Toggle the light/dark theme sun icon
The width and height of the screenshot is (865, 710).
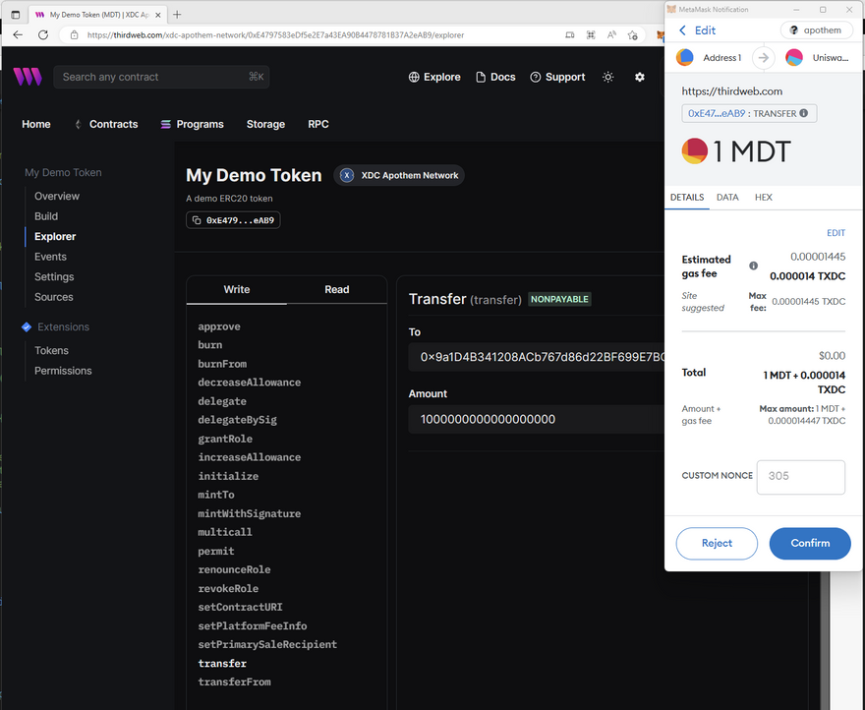point(607,77)
